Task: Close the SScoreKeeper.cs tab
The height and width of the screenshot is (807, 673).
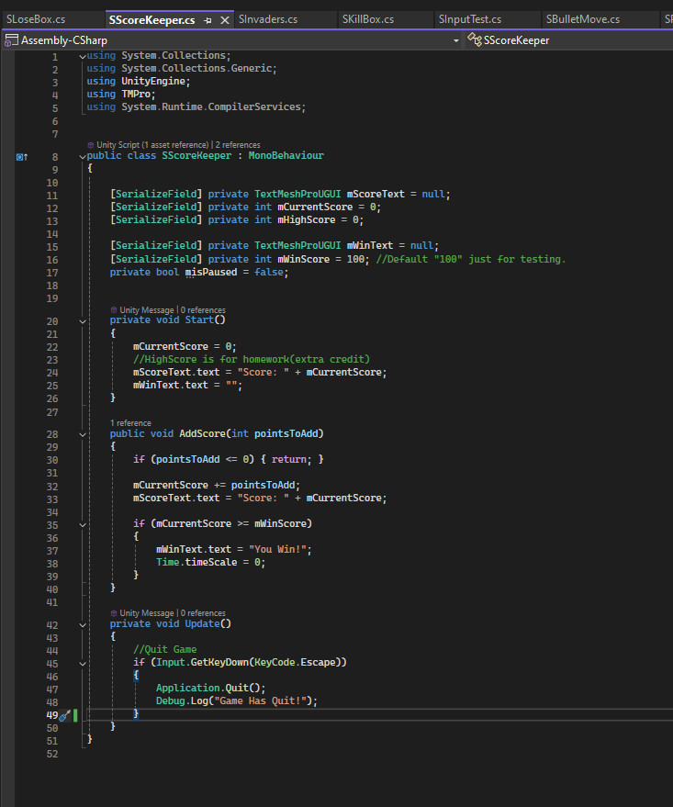Action: point(225,20)
